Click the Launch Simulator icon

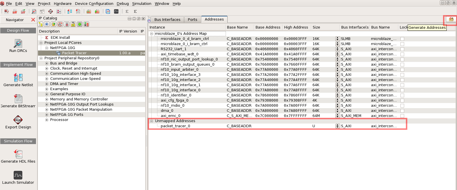[x=18, y=175]
